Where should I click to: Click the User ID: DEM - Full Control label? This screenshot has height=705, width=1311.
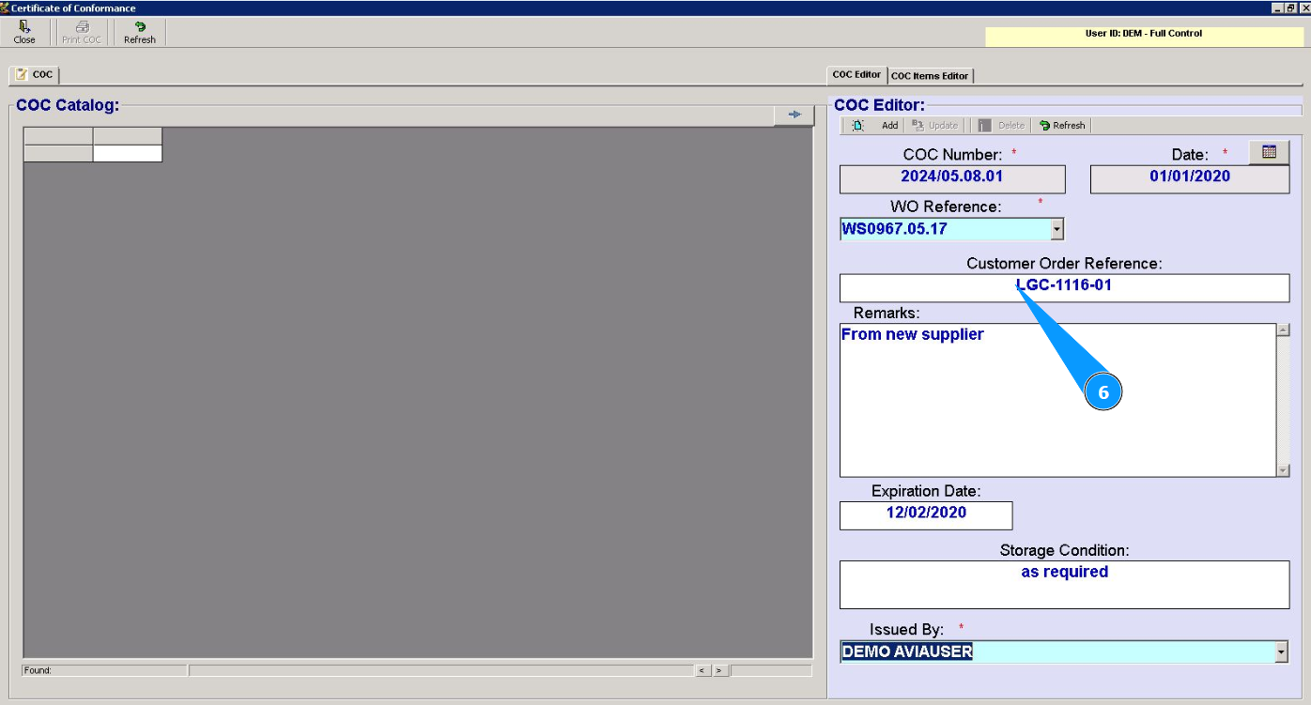click(x=1143, y=34)
